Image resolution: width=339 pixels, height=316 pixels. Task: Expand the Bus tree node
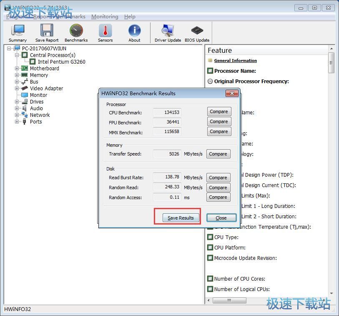pos(17,81)
